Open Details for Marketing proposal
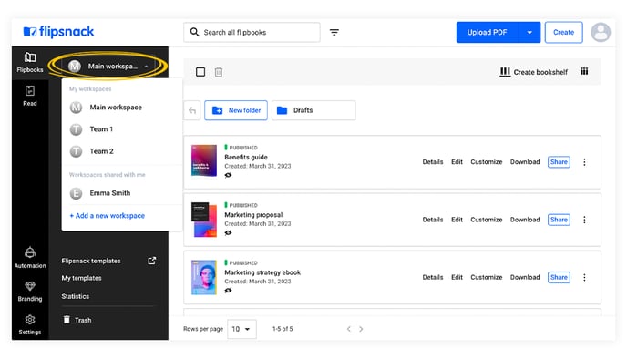627x359 pixels. pos(433,220)
